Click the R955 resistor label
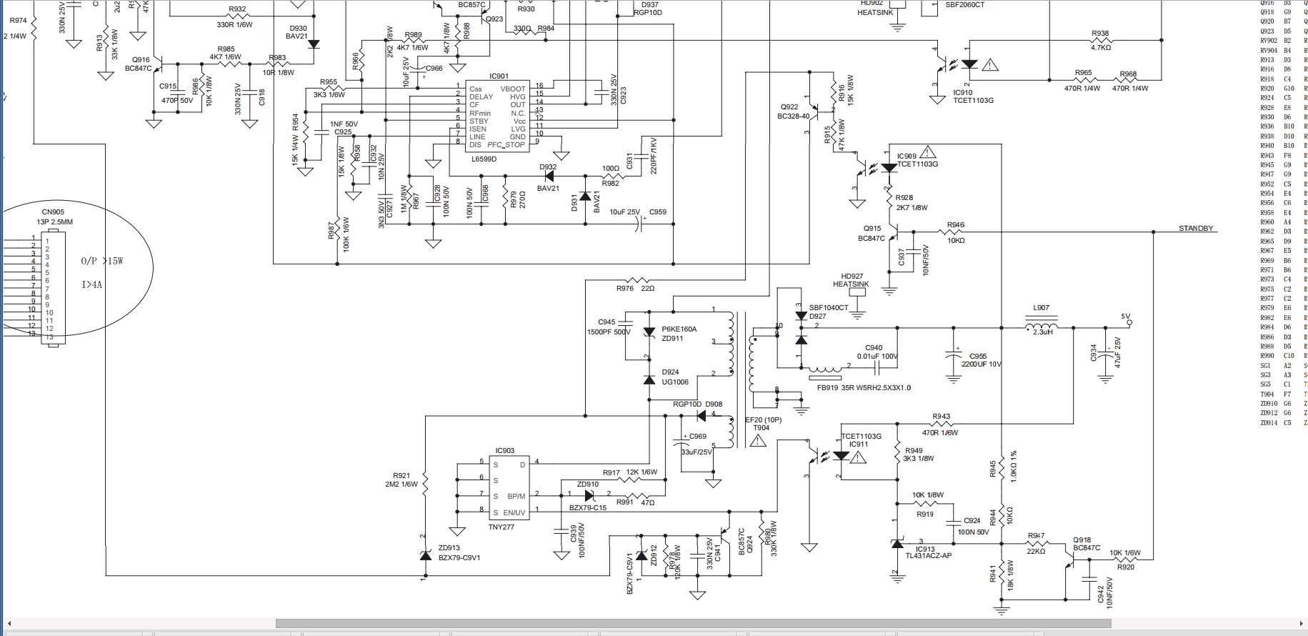This screenshot has height=636, width=1308. (x=328, y=82)
